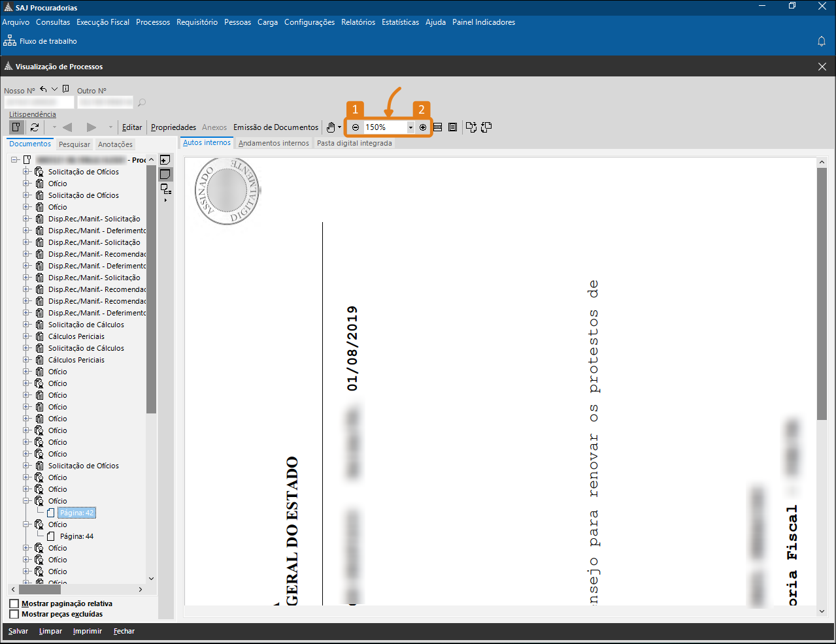
Task: Check Mostrar peças excluídas
Action: [x=14, y=614]
